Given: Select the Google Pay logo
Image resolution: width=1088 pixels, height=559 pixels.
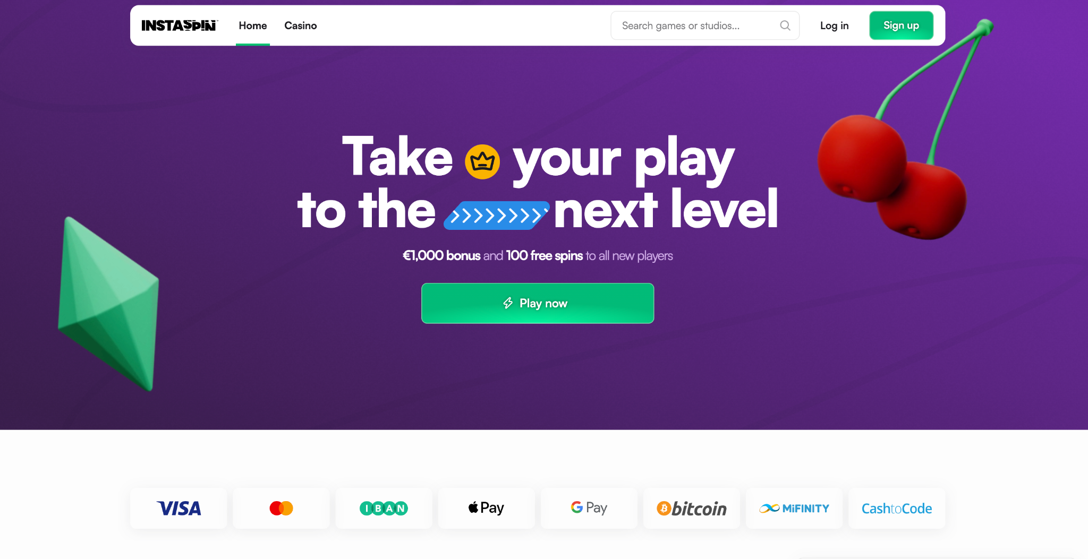Looking at the screenshot, I should pyautogui.click(x=589, y=508).
